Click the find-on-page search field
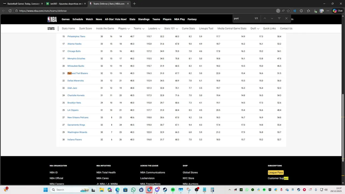The height and width of the screenshot is (194, 345). tap(243, 18)
